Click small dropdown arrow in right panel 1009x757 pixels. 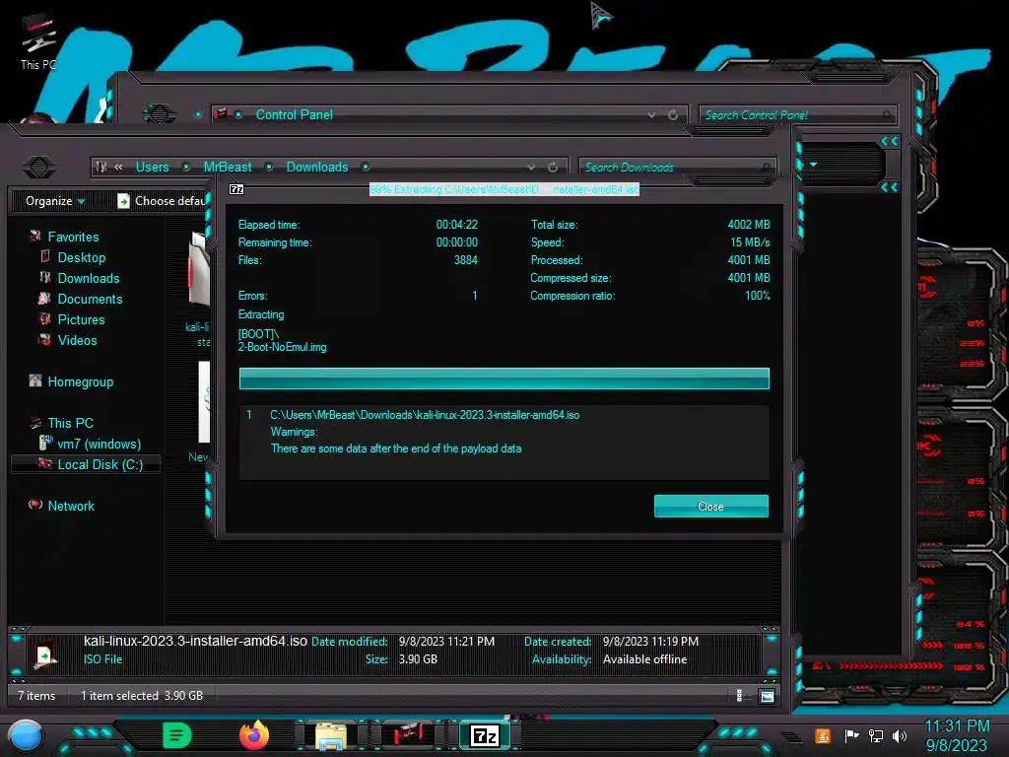[813, 165]
